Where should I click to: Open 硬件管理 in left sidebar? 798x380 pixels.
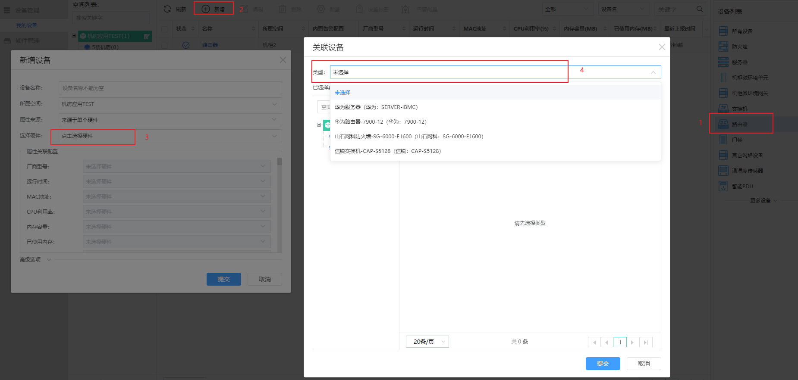(34, 40)
